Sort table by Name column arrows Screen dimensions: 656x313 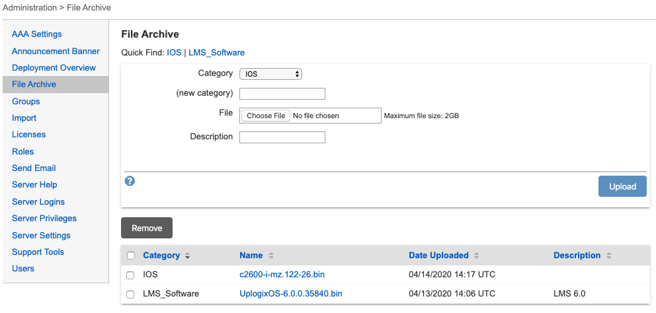270,256
